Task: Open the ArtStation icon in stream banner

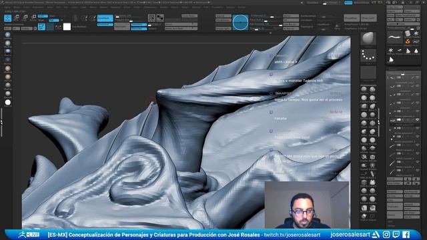Action: (376, 234)
